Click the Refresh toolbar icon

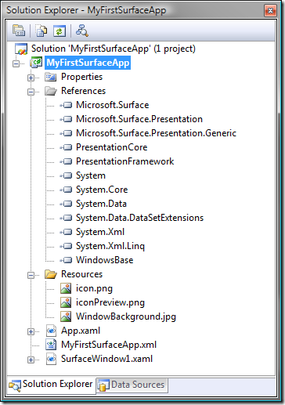click(60, 31)
